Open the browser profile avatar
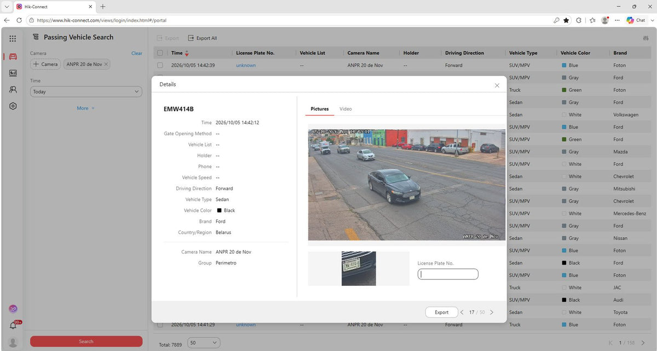657x351 pixels. tap(605, 20)
